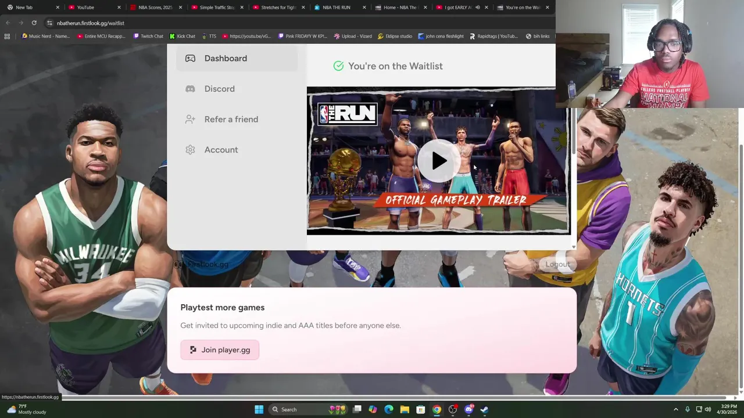Click the Playtest more games heading
Screen dimensions: 744x418
click(x=222, y=308)
